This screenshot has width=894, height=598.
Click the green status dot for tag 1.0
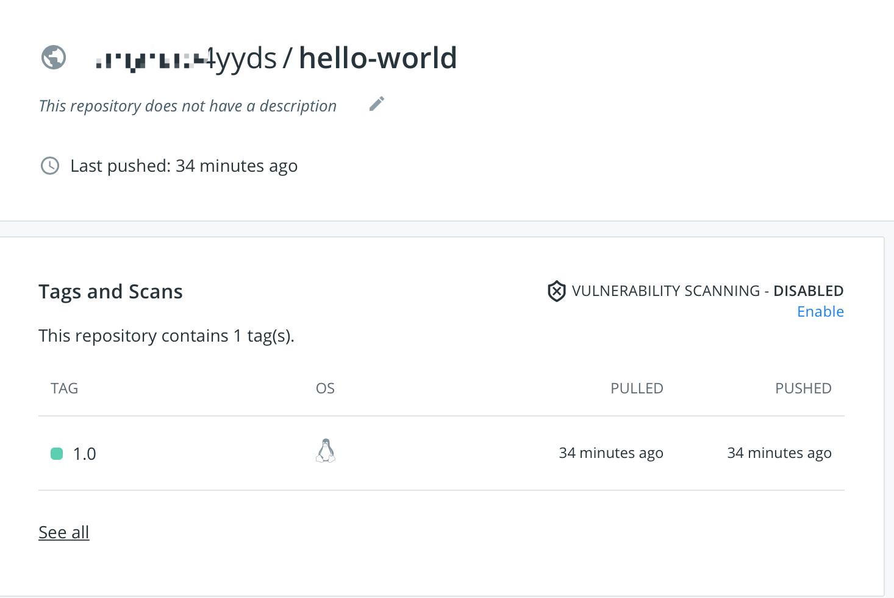pyautogui.click(x=57, y=454)
